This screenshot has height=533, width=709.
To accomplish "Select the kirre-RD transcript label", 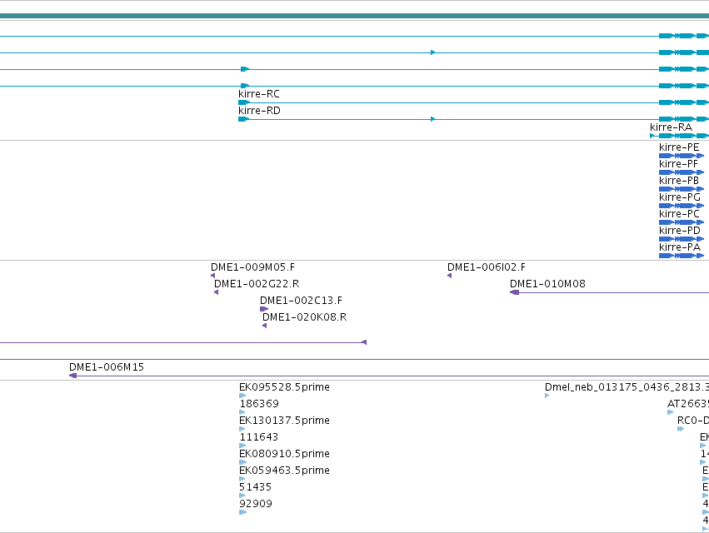I will [259, 110].
